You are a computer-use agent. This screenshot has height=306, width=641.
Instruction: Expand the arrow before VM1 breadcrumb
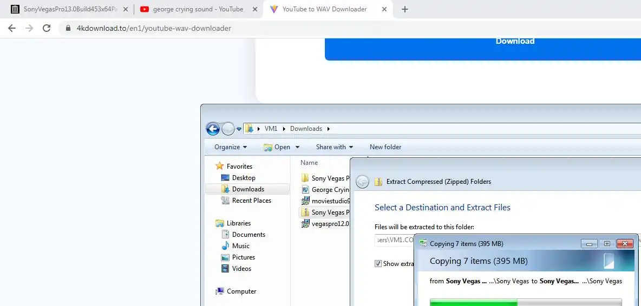click(258, 129)
